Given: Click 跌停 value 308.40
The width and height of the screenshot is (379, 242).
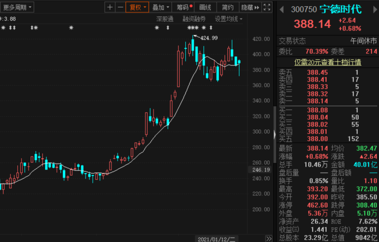Looking at the screenshot, I should [x=366, y=205].
